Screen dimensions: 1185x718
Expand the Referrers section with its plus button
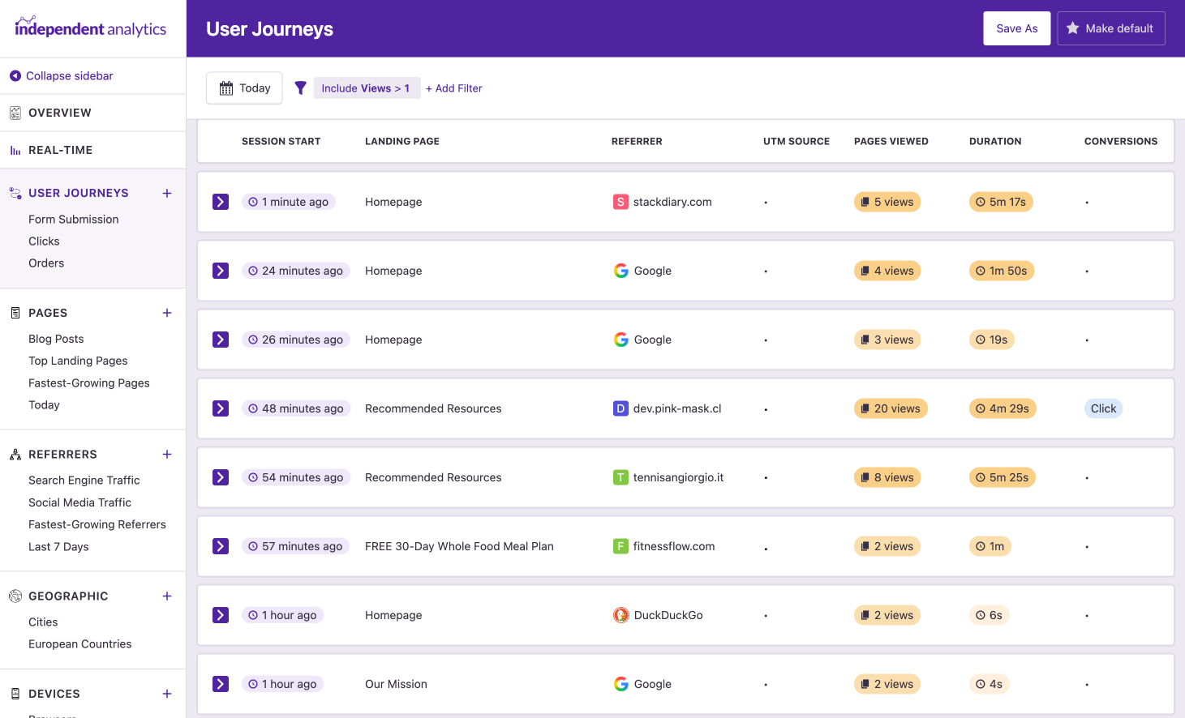[167, 455]
